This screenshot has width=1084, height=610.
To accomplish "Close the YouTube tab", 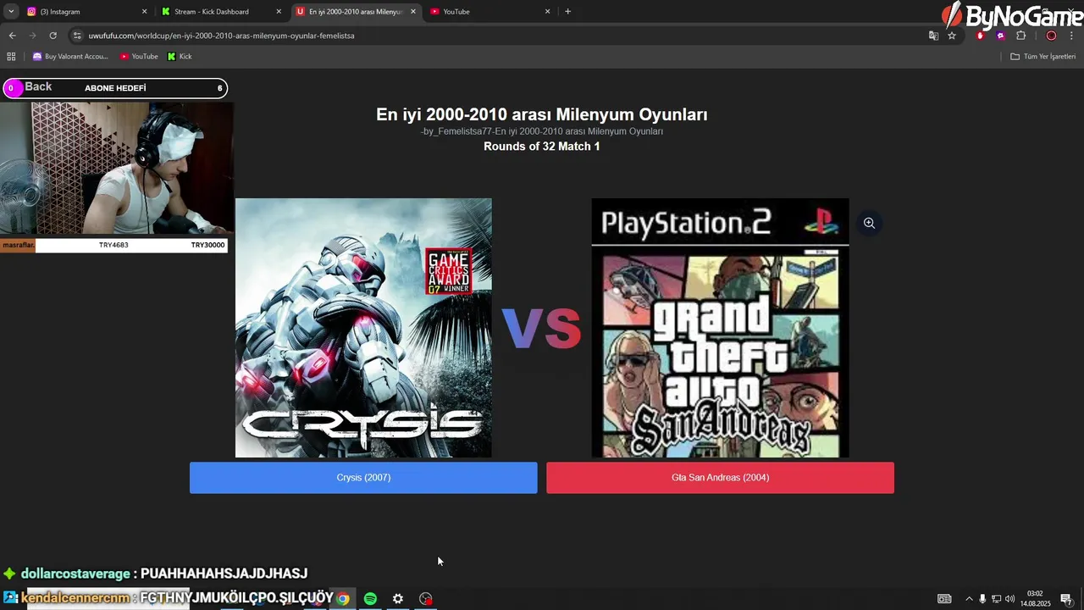I will coord(547,12).
